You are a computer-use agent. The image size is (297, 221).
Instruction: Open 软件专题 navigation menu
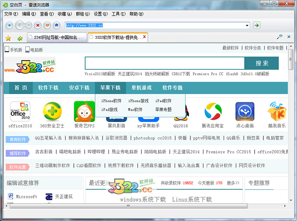tap(173, 88)
